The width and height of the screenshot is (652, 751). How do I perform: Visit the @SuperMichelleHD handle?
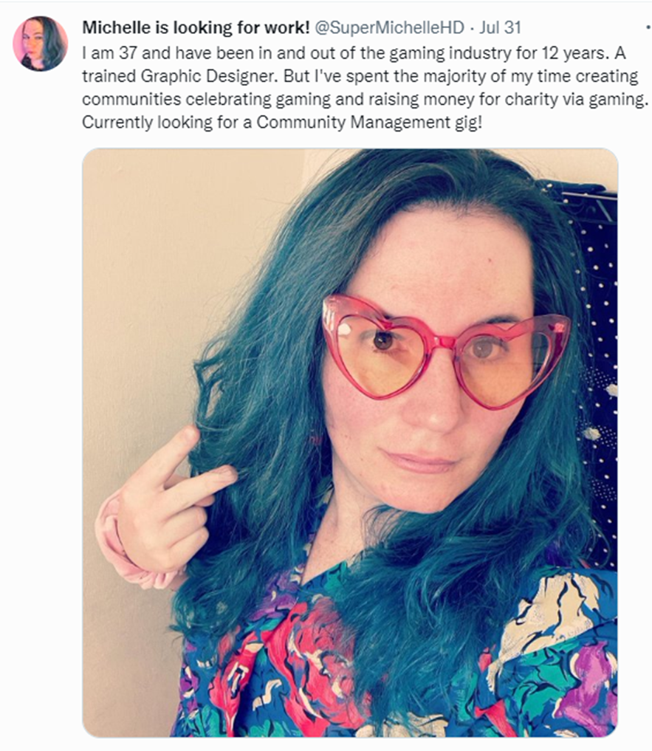389,28
